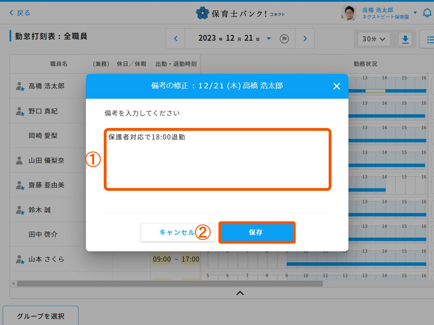Switch to list view with the list icon
This screenshot has height=325, width=434.
click(x=430, y=39)
